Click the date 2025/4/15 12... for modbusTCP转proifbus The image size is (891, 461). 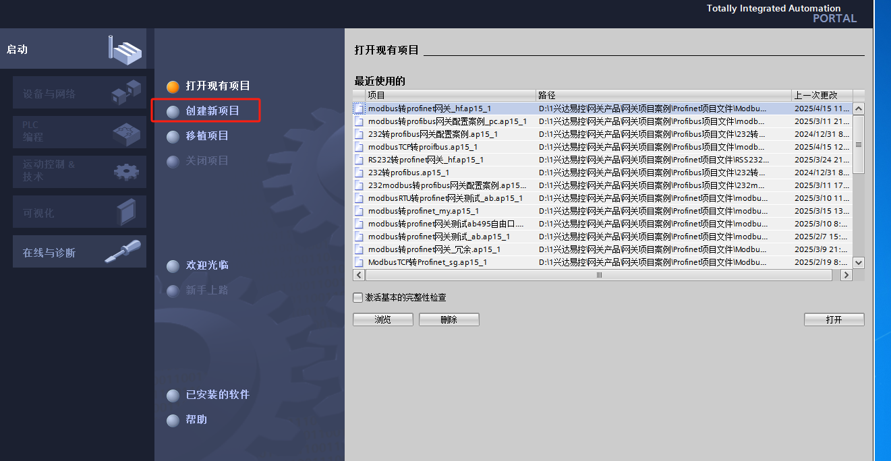(822, 147)
